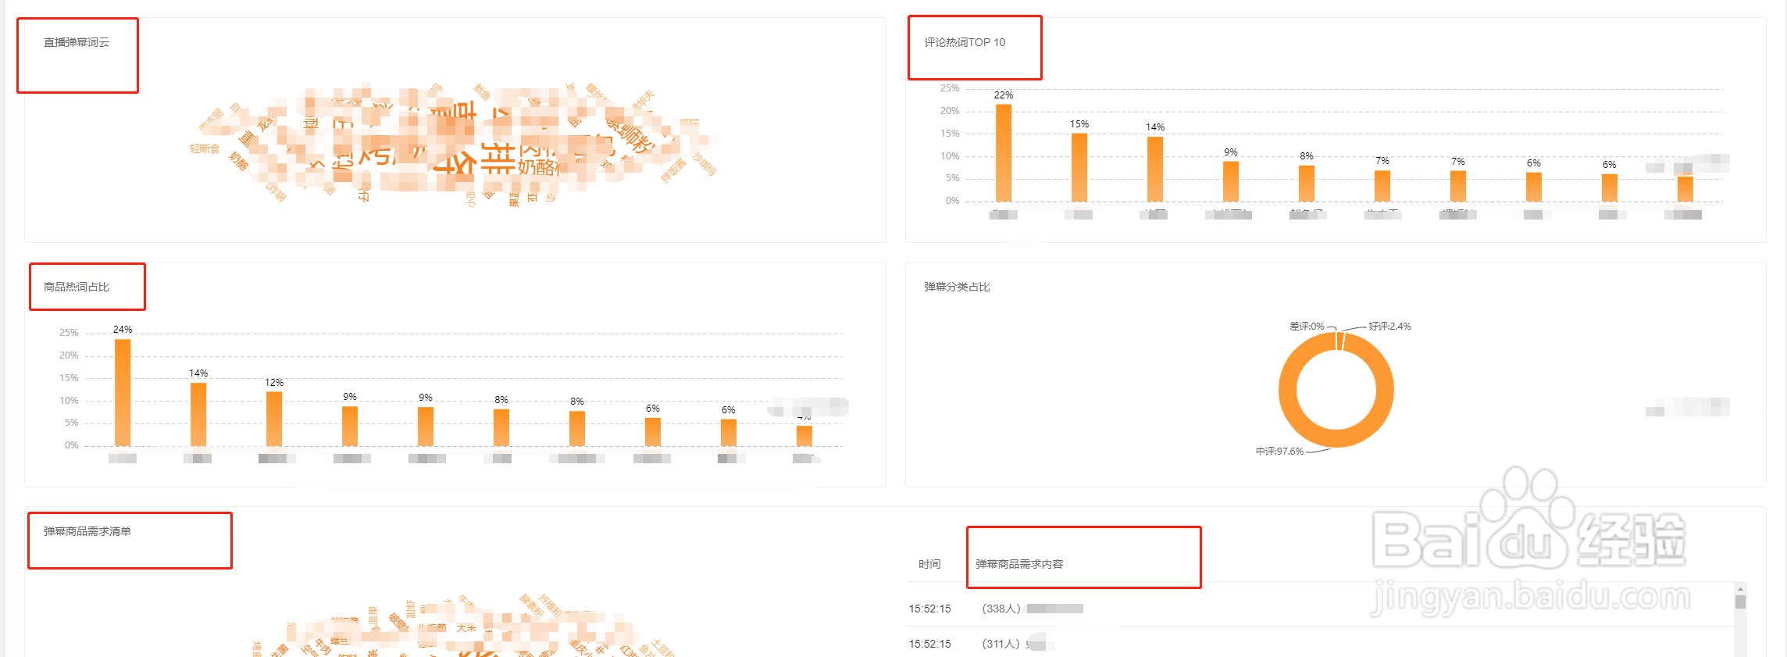The height and width of the screenshot is (657, 1787).
Task: Click the demand list scrollbar up arrow
Action: pos(1740,589)
